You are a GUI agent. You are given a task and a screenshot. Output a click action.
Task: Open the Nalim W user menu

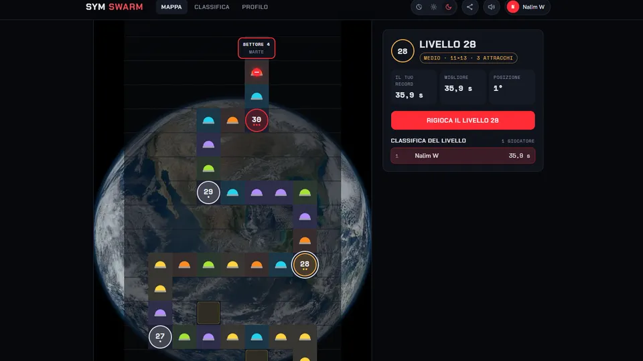point(527,7)
